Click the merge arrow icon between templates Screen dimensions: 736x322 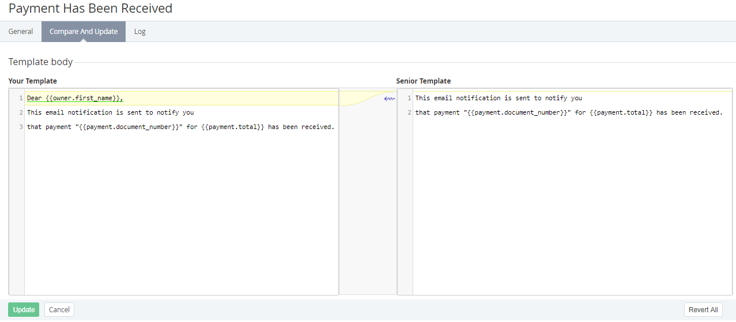[x=389, y=99]
